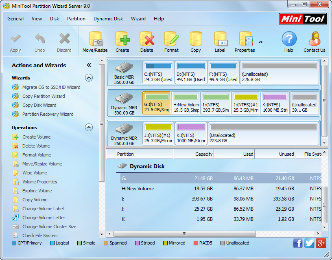Collapse the Wizards section
This screenshot has width=332, height=260.
click(x=89, y=78)
